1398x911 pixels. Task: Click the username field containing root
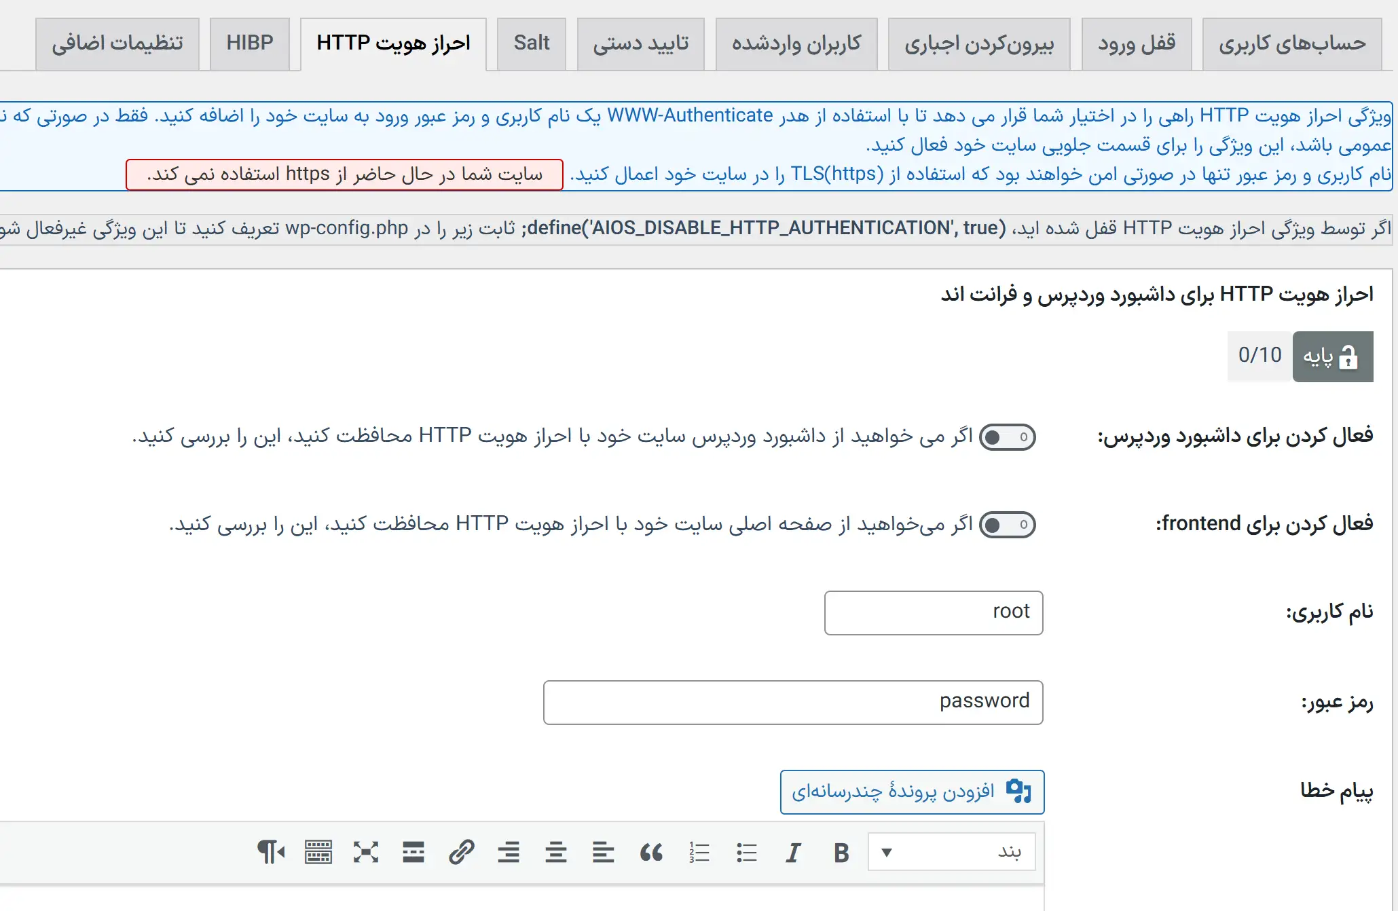pos(933,612)
